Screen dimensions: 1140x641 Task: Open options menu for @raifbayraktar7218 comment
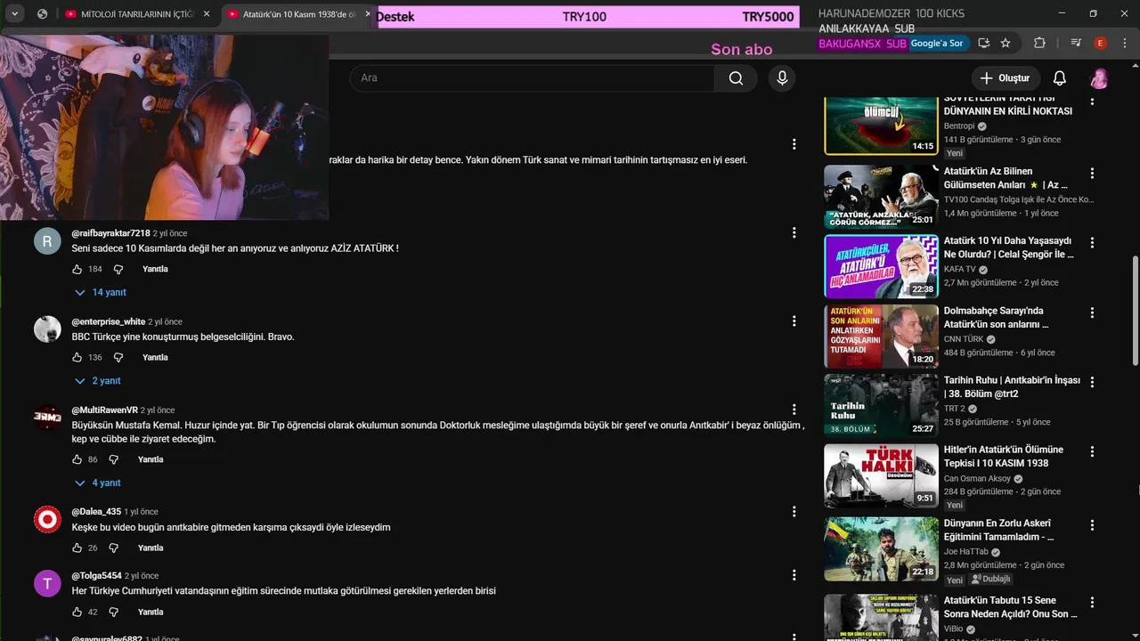794,232
